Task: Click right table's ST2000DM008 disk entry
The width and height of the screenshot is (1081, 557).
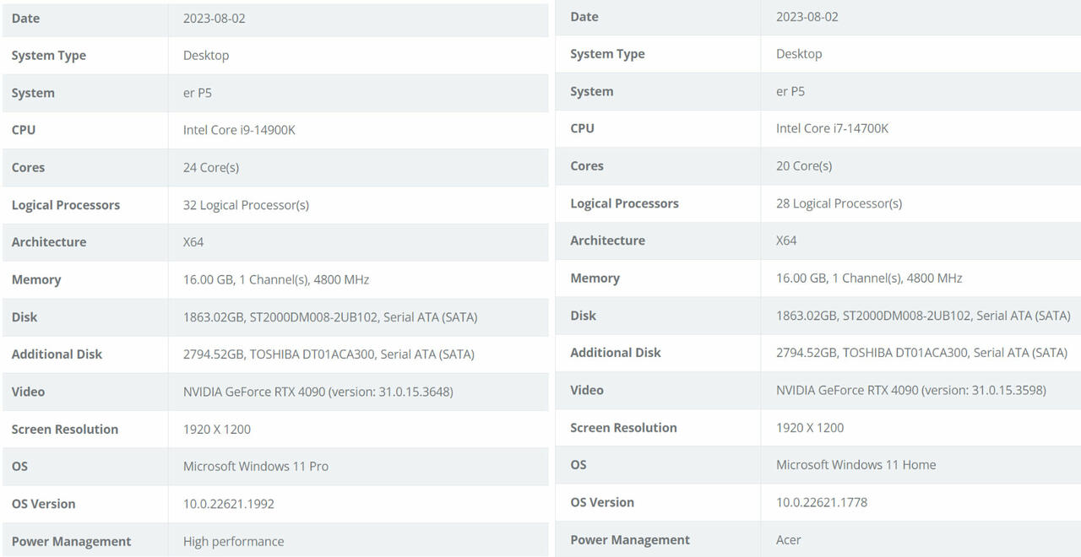Action: pyautogui.click(x=923, y=316)
